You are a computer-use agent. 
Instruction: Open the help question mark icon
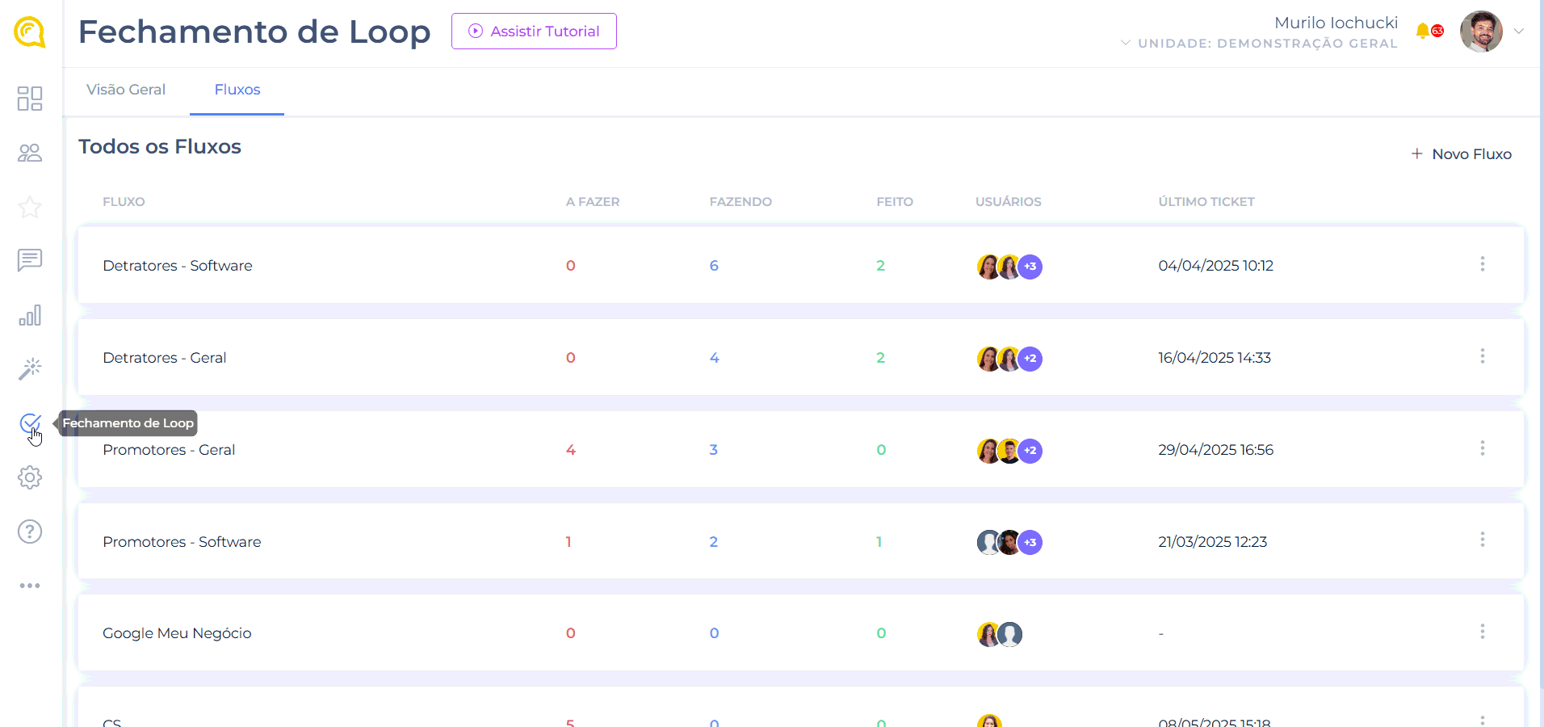[x=30, y=532]
